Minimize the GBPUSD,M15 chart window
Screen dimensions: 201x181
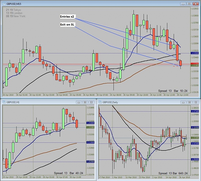pos(183,4)
